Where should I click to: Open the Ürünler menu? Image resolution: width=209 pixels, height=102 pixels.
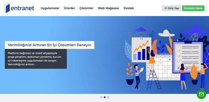click(69, 8)
